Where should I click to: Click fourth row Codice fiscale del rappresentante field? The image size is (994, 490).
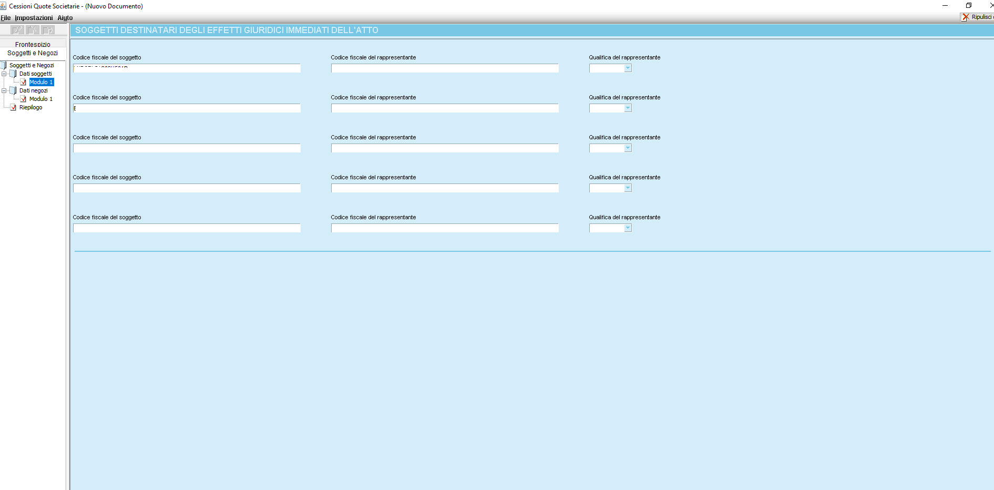tap(445, 188)
